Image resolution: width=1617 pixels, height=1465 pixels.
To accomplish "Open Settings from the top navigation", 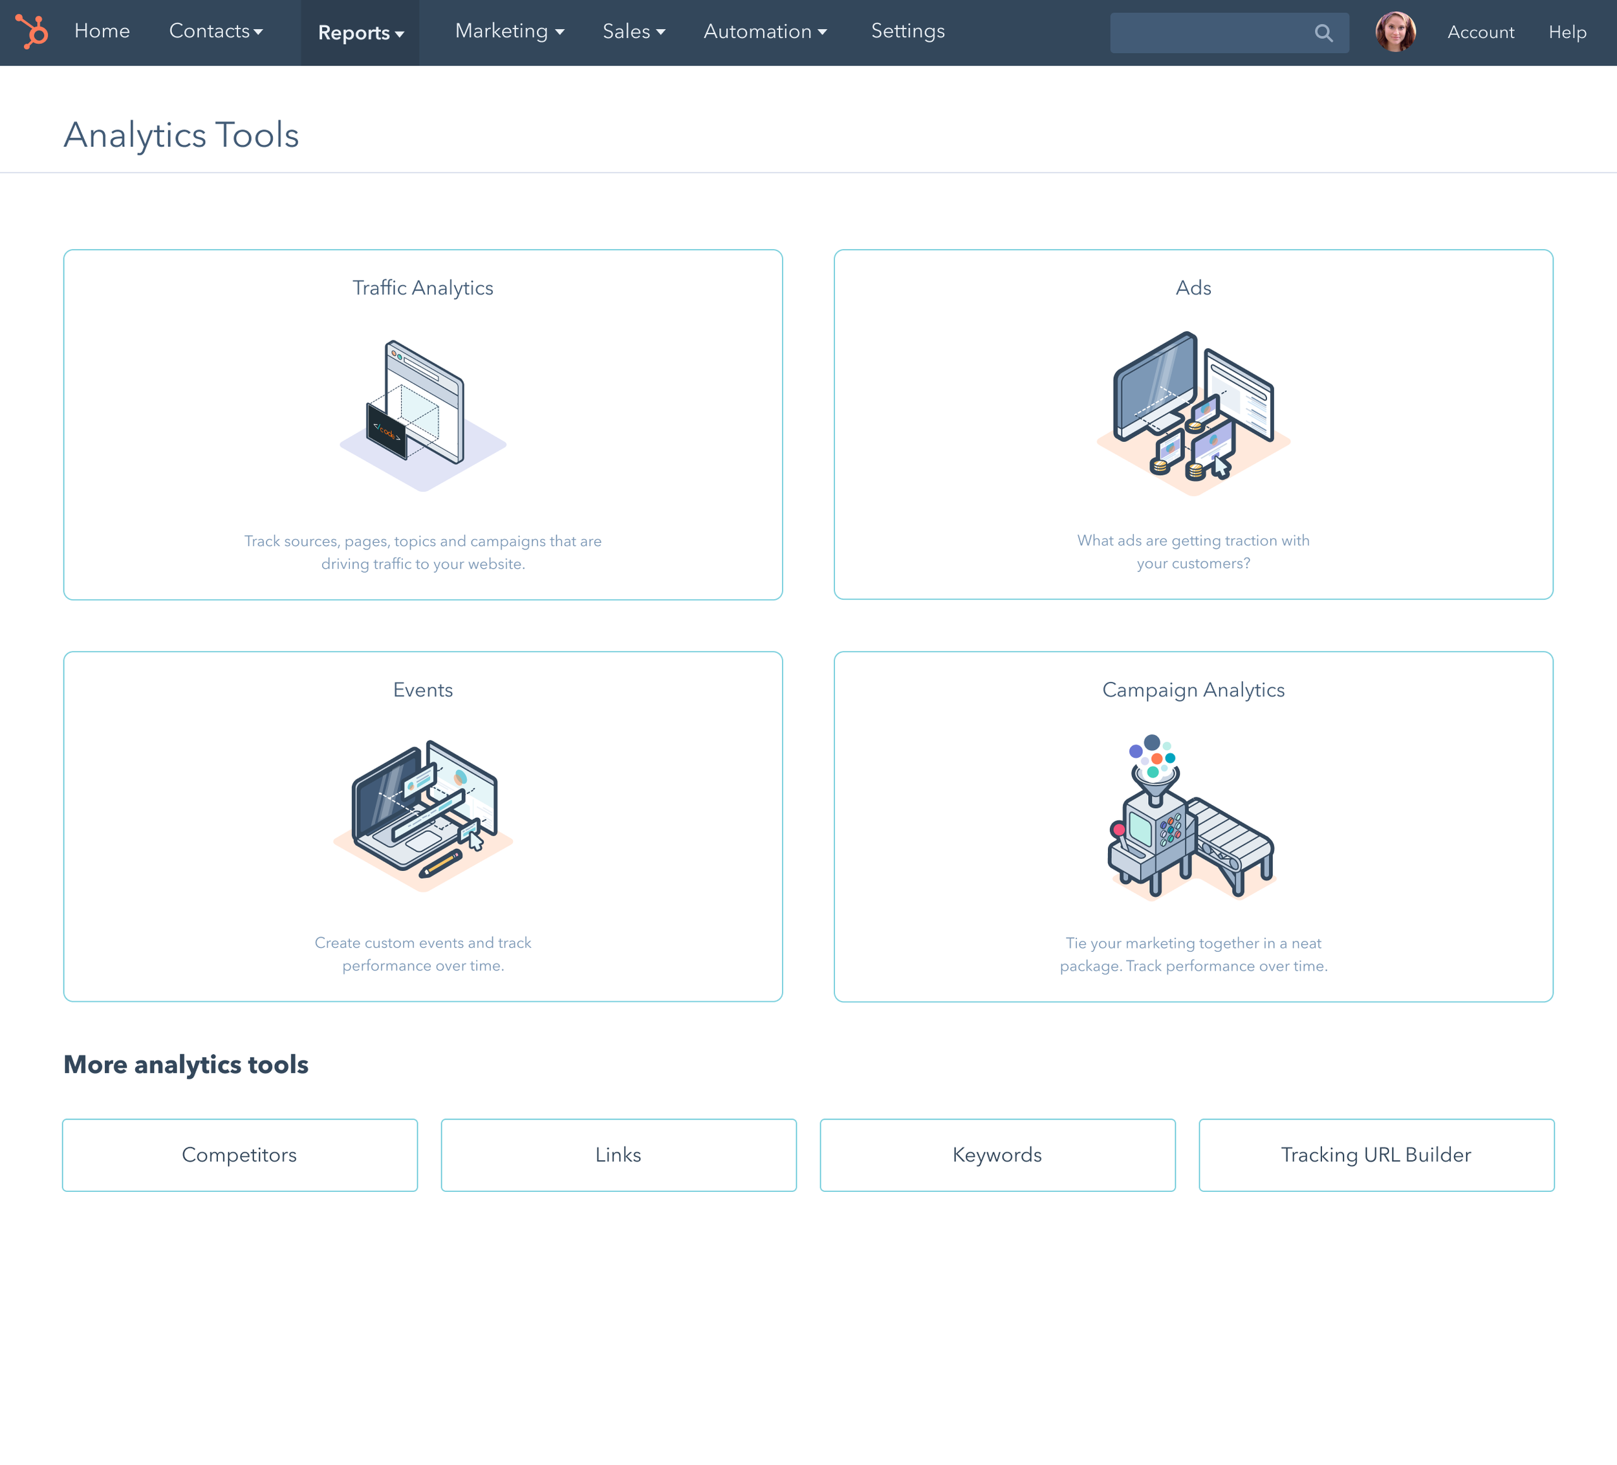I will (x=907, y=31).
